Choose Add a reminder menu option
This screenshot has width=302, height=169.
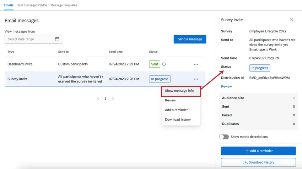click(176, 110)
